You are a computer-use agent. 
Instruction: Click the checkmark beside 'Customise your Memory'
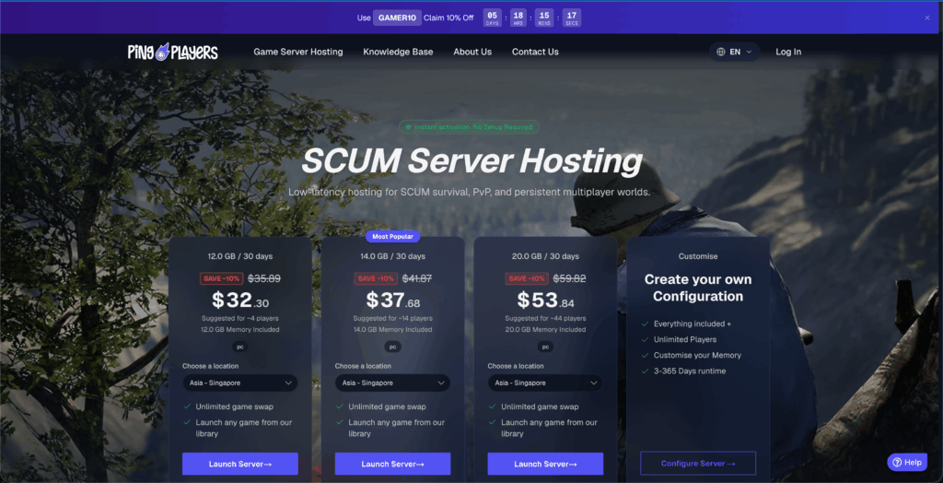[x=646, y=355]
